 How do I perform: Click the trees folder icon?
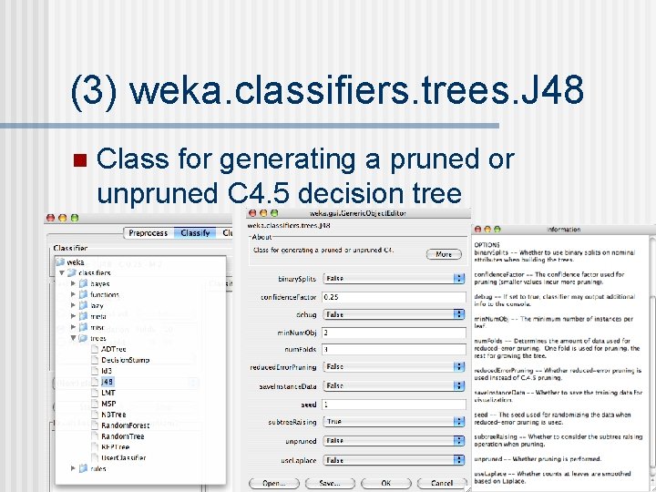(x=83, y=338)
